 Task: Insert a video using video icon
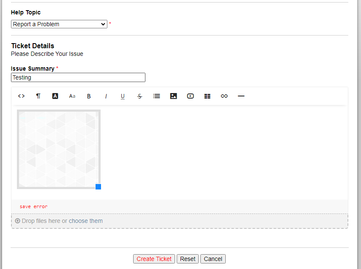(x=190, y=96)
